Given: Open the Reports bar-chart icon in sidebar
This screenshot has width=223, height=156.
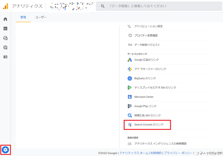Looking at the screenshot, I should pos(5,28).
